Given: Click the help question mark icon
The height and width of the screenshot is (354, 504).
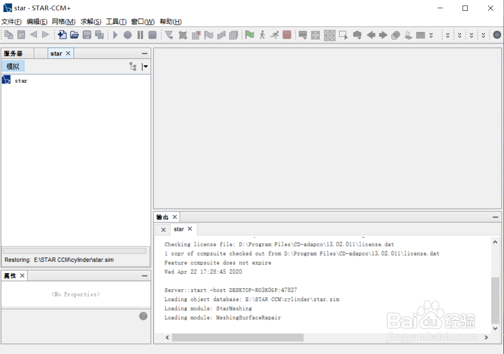Looking at the screenshot, I should click(144, 316).
